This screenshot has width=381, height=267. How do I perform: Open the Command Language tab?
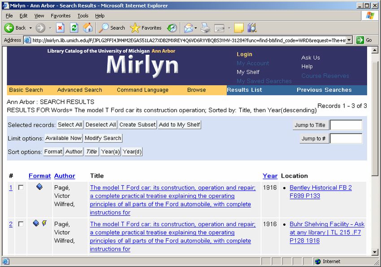pos(143,90)
